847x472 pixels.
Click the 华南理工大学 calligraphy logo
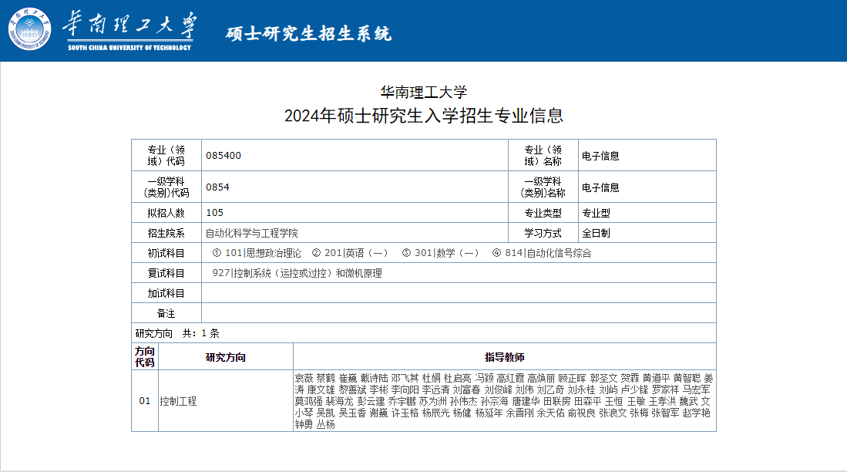click(129, 31)
